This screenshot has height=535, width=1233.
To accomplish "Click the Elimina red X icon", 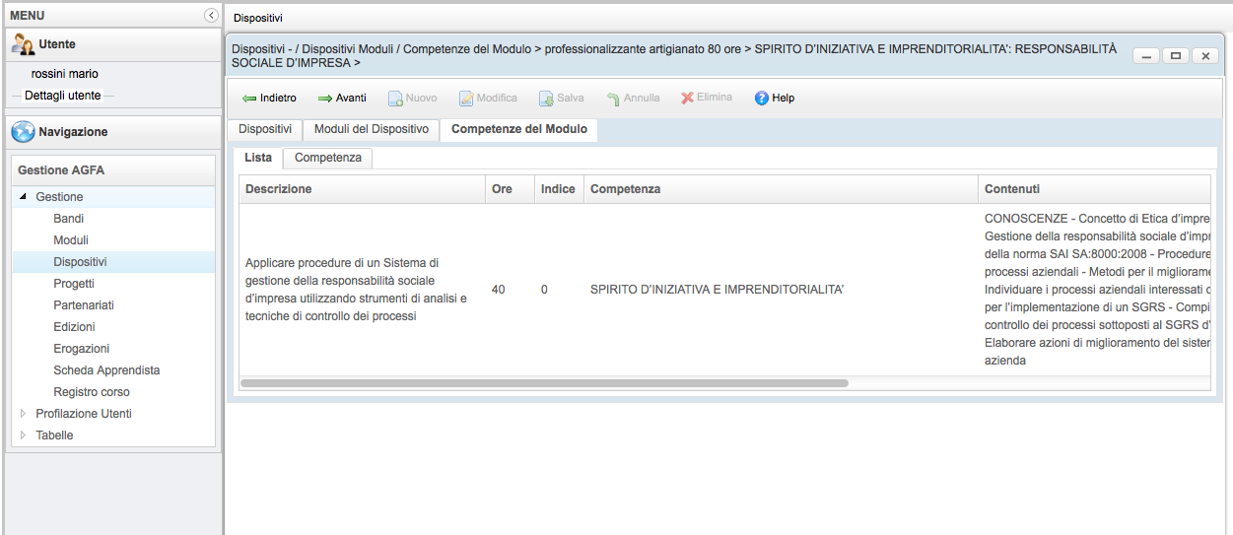I will point(687,98).
